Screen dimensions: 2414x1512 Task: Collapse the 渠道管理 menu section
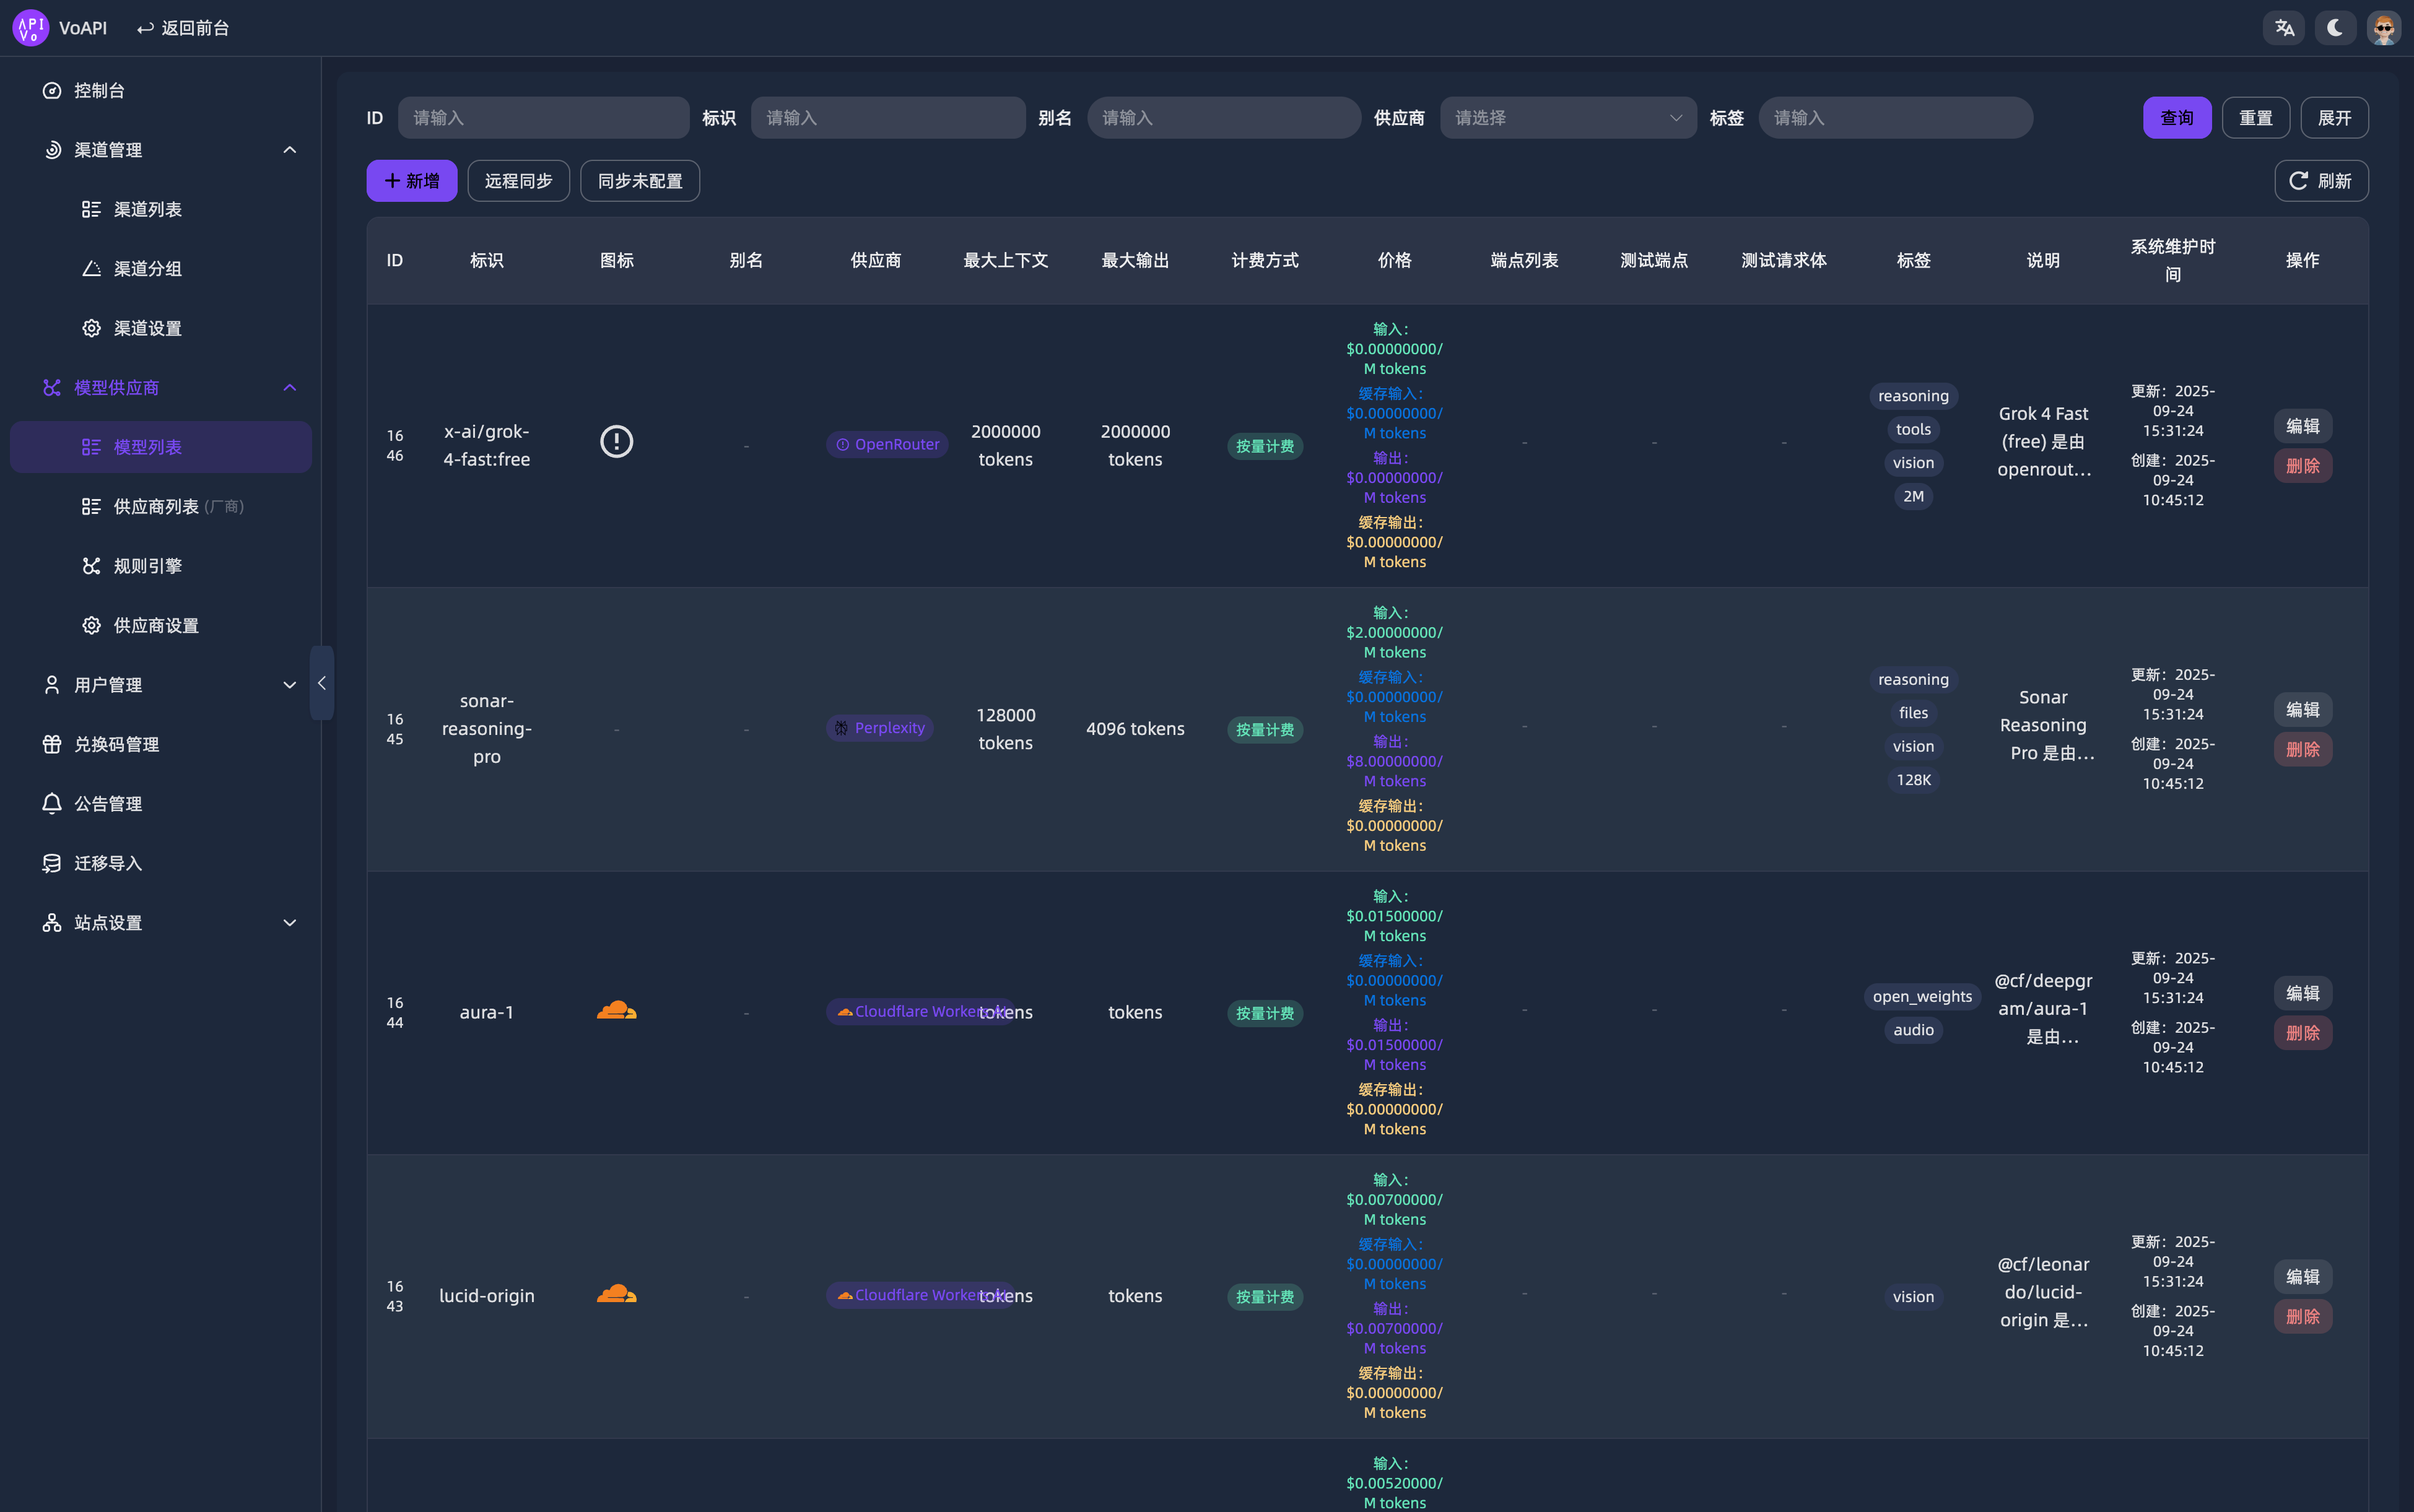click(x=289, y=150)
